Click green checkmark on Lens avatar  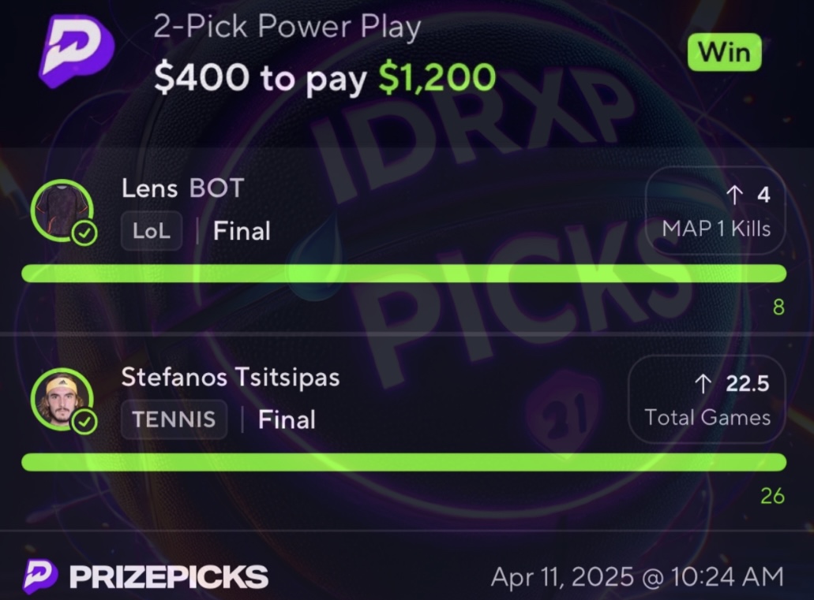point(84,233)
